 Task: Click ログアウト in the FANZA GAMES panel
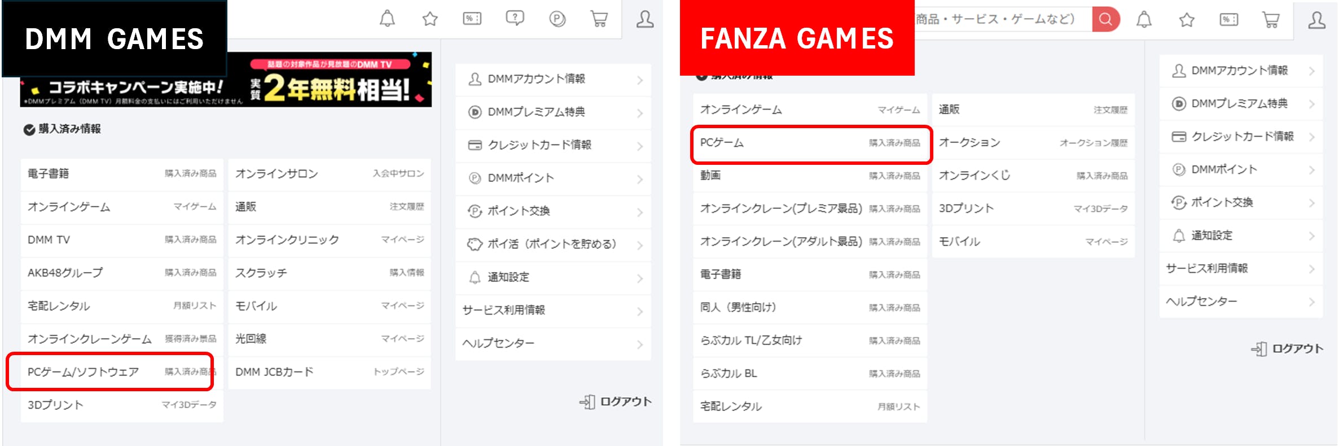tap(1288, 349)
